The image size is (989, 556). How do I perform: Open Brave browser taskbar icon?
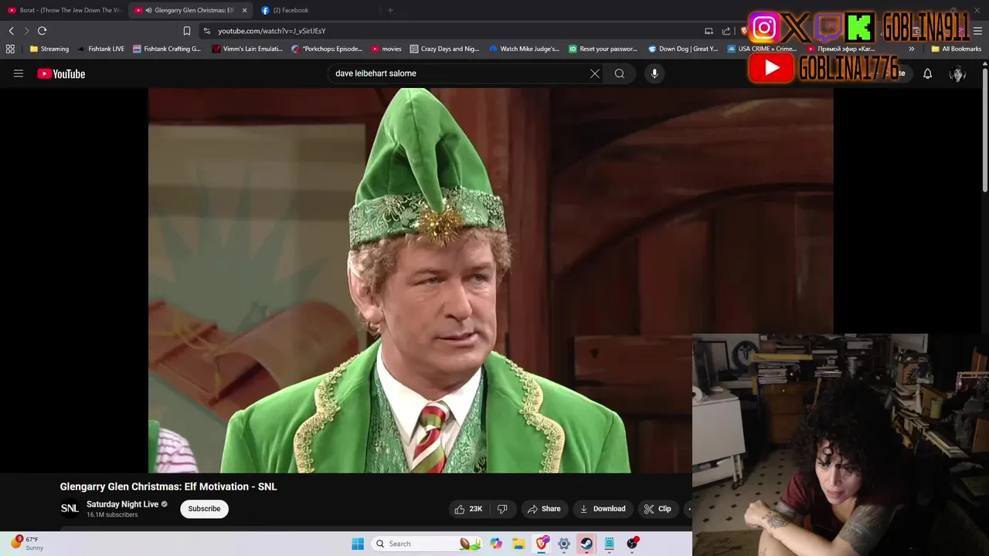coord(542,544)
